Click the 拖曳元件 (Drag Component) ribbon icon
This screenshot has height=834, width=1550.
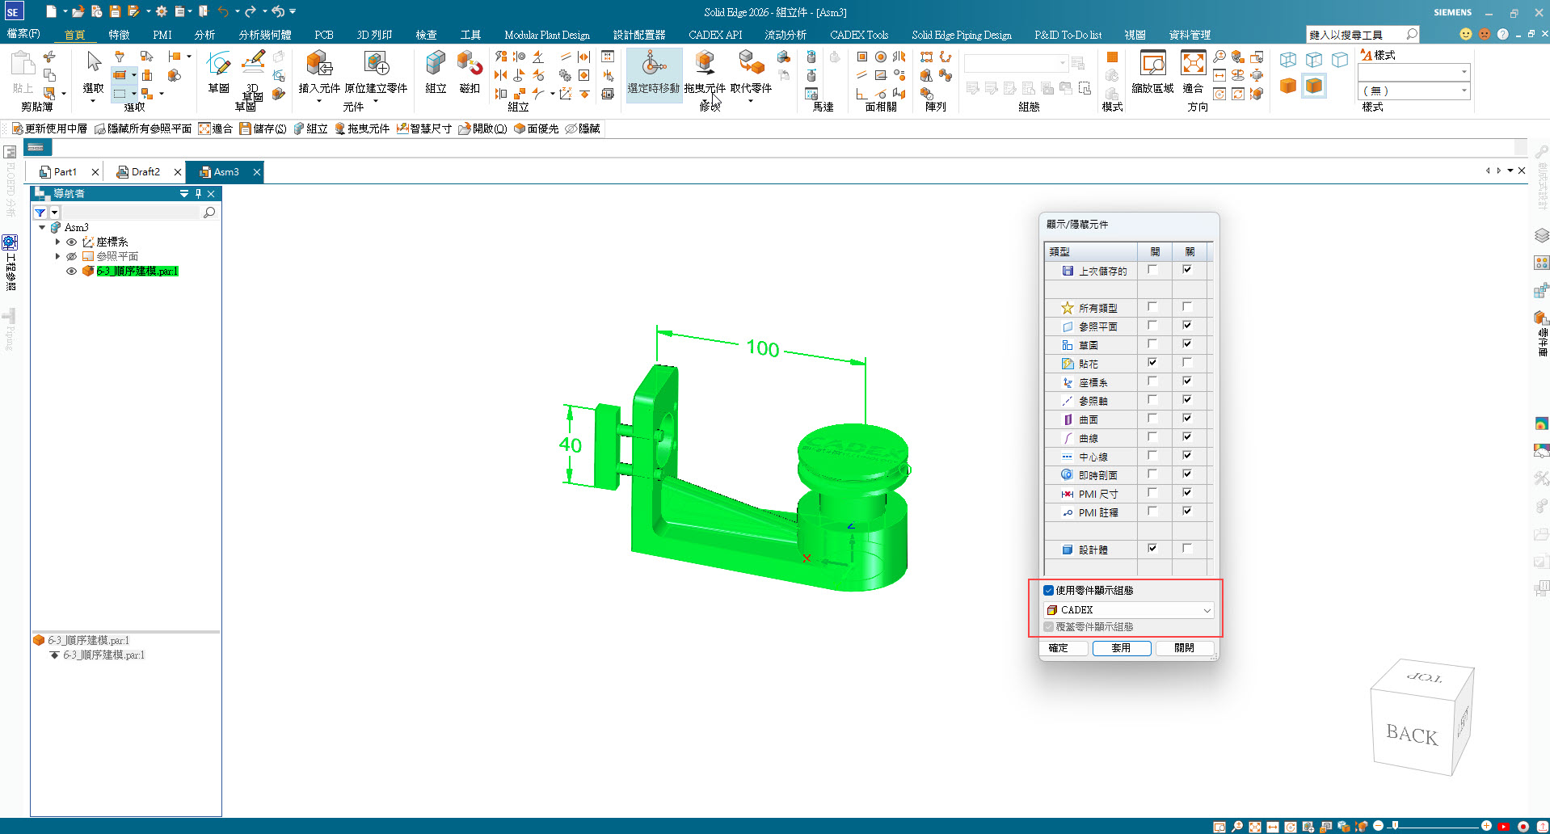705,65
